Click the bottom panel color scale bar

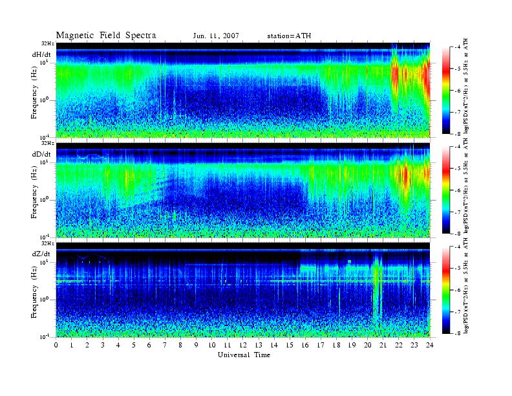446,290
